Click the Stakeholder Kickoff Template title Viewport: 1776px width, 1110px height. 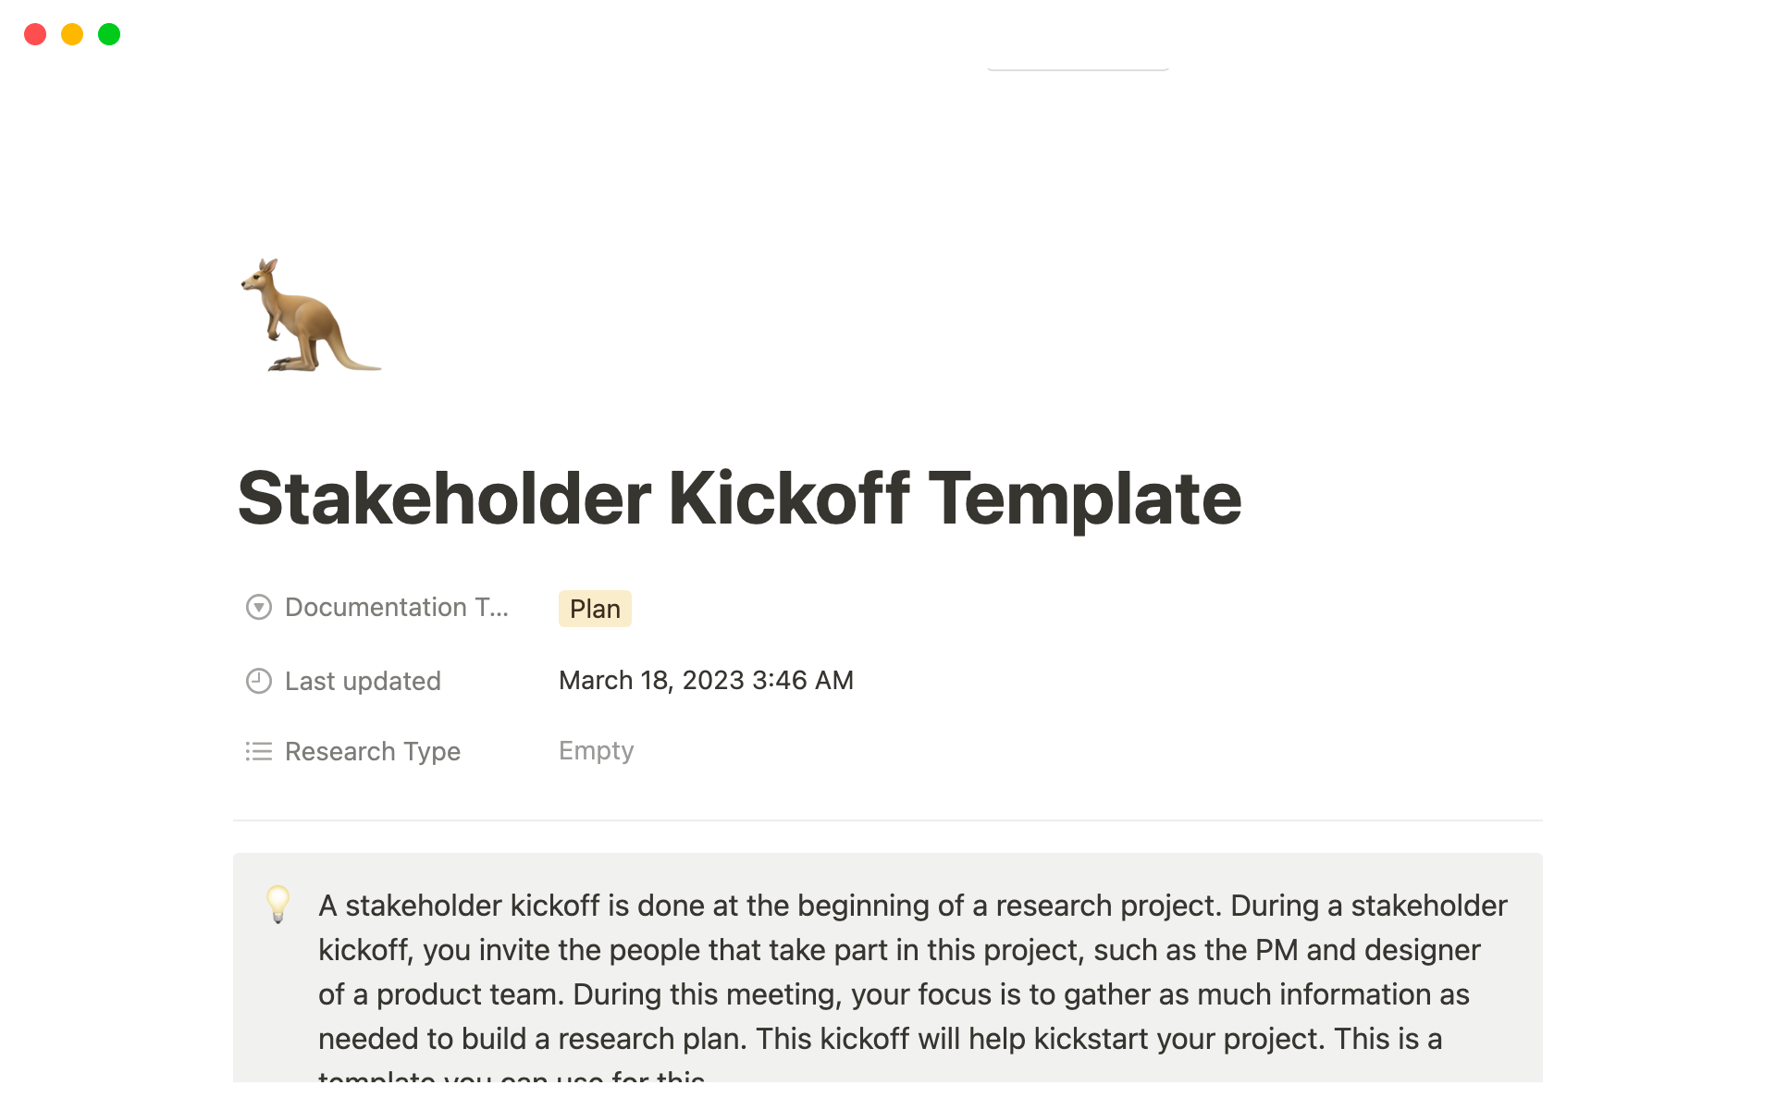pos(739,499)
